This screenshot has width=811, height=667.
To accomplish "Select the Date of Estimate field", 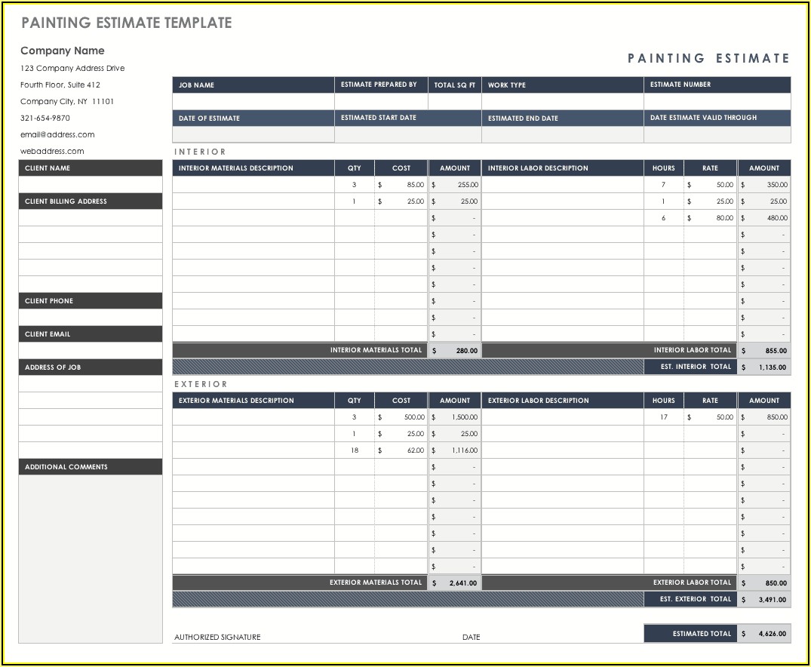I will (x=253, y=135).
